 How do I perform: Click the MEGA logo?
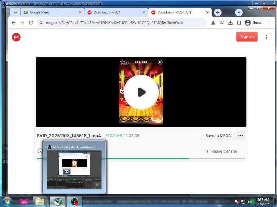click(x=16, y=37)
